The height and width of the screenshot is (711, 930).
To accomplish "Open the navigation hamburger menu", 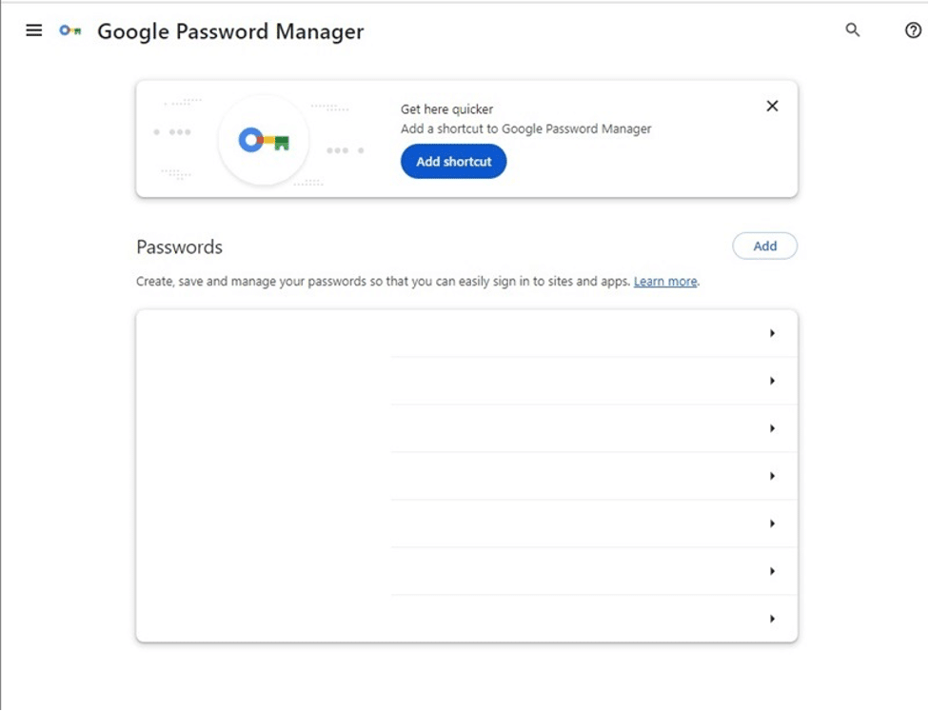I will (x=34, y=30).
